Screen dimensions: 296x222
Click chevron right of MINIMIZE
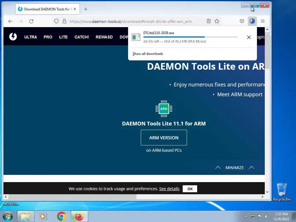(251, 167)
